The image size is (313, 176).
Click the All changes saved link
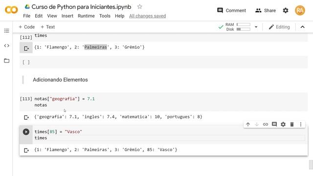[147, 16]
